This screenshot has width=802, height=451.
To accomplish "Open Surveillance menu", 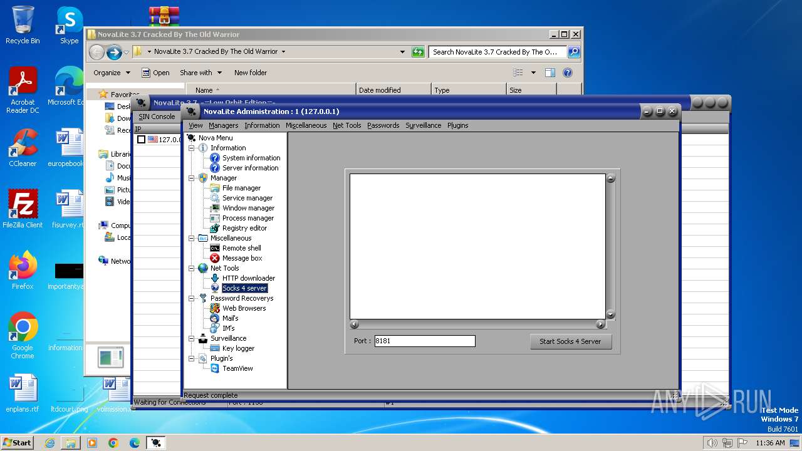I will point(423,125).
